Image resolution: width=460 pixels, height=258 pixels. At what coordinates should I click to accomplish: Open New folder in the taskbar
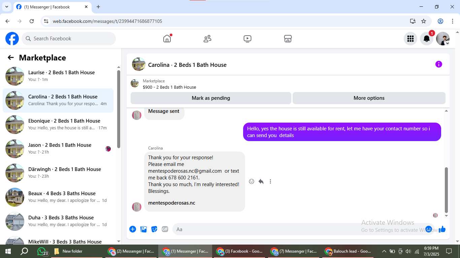pyautogui.click(x=77, y=251)
